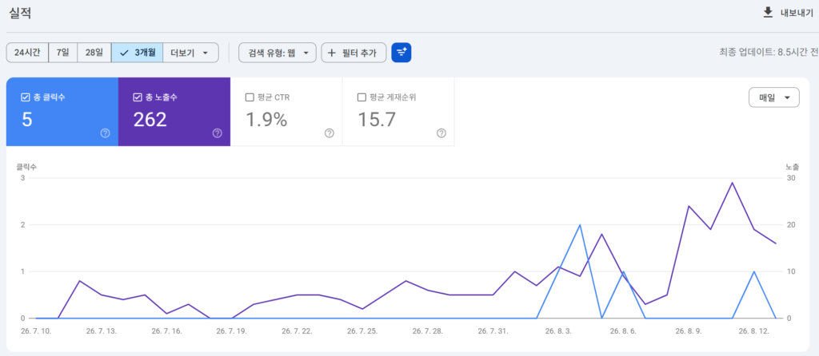Enable the 평균 게재순위 checkbox

pyautogui.click(x=362, y=97)
